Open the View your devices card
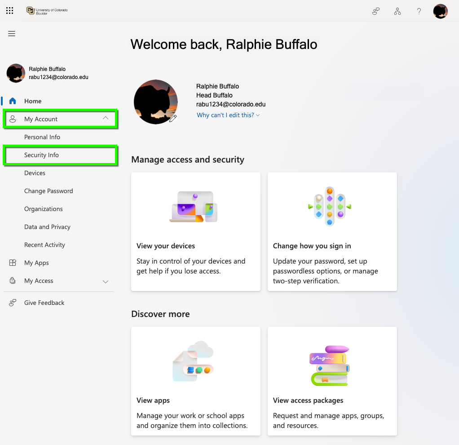 click(x=196, y=232)
